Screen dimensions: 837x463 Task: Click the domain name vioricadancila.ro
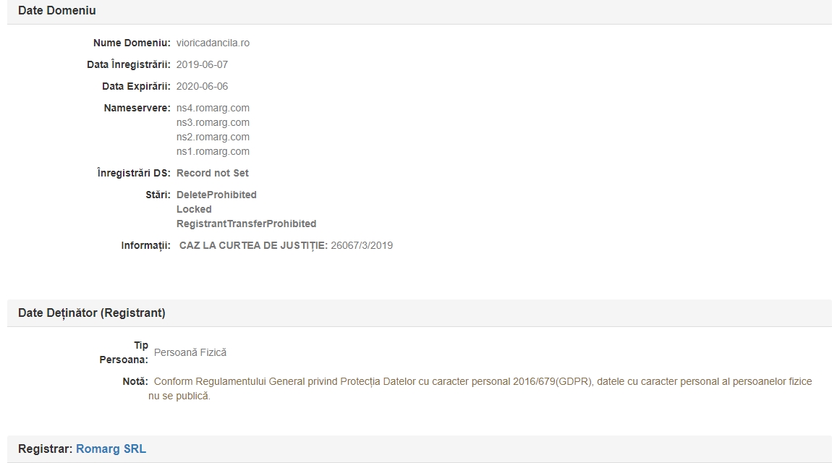(213, 43)
